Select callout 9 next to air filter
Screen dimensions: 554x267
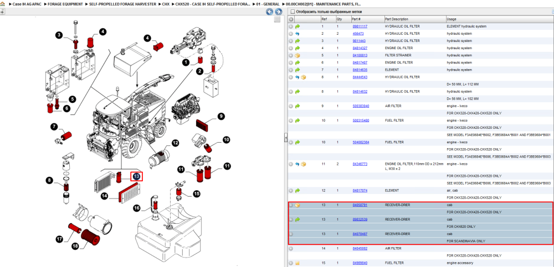pyautogui.click(x=221, y=117)
